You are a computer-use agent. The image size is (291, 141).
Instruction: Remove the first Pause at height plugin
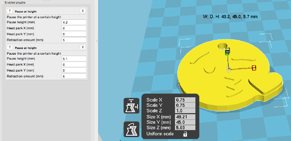[x=83, y=11]
